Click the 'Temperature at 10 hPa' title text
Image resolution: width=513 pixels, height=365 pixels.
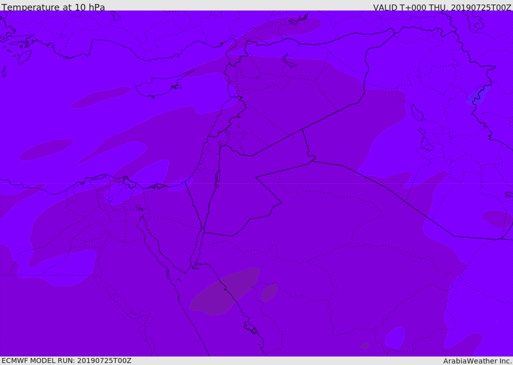tap(53, 7)
